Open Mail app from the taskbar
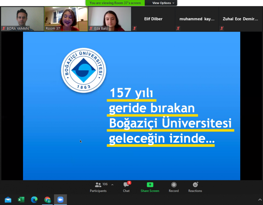Screen dimensions: 263x205 pyautogui.click(x=8, y=200)
